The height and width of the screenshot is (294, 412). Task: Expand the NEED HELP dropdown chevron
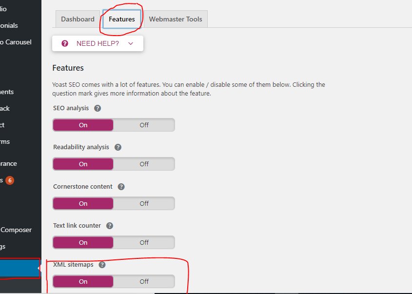tap(130, 43)
